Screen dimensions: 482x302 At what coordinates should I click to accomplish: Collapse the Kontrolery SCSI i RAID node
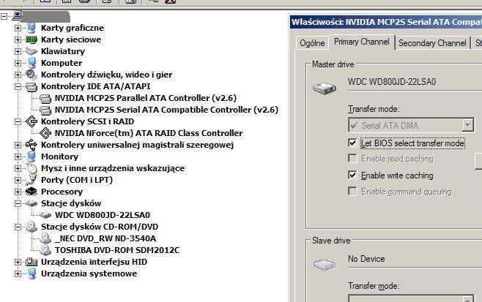(18, 121)
